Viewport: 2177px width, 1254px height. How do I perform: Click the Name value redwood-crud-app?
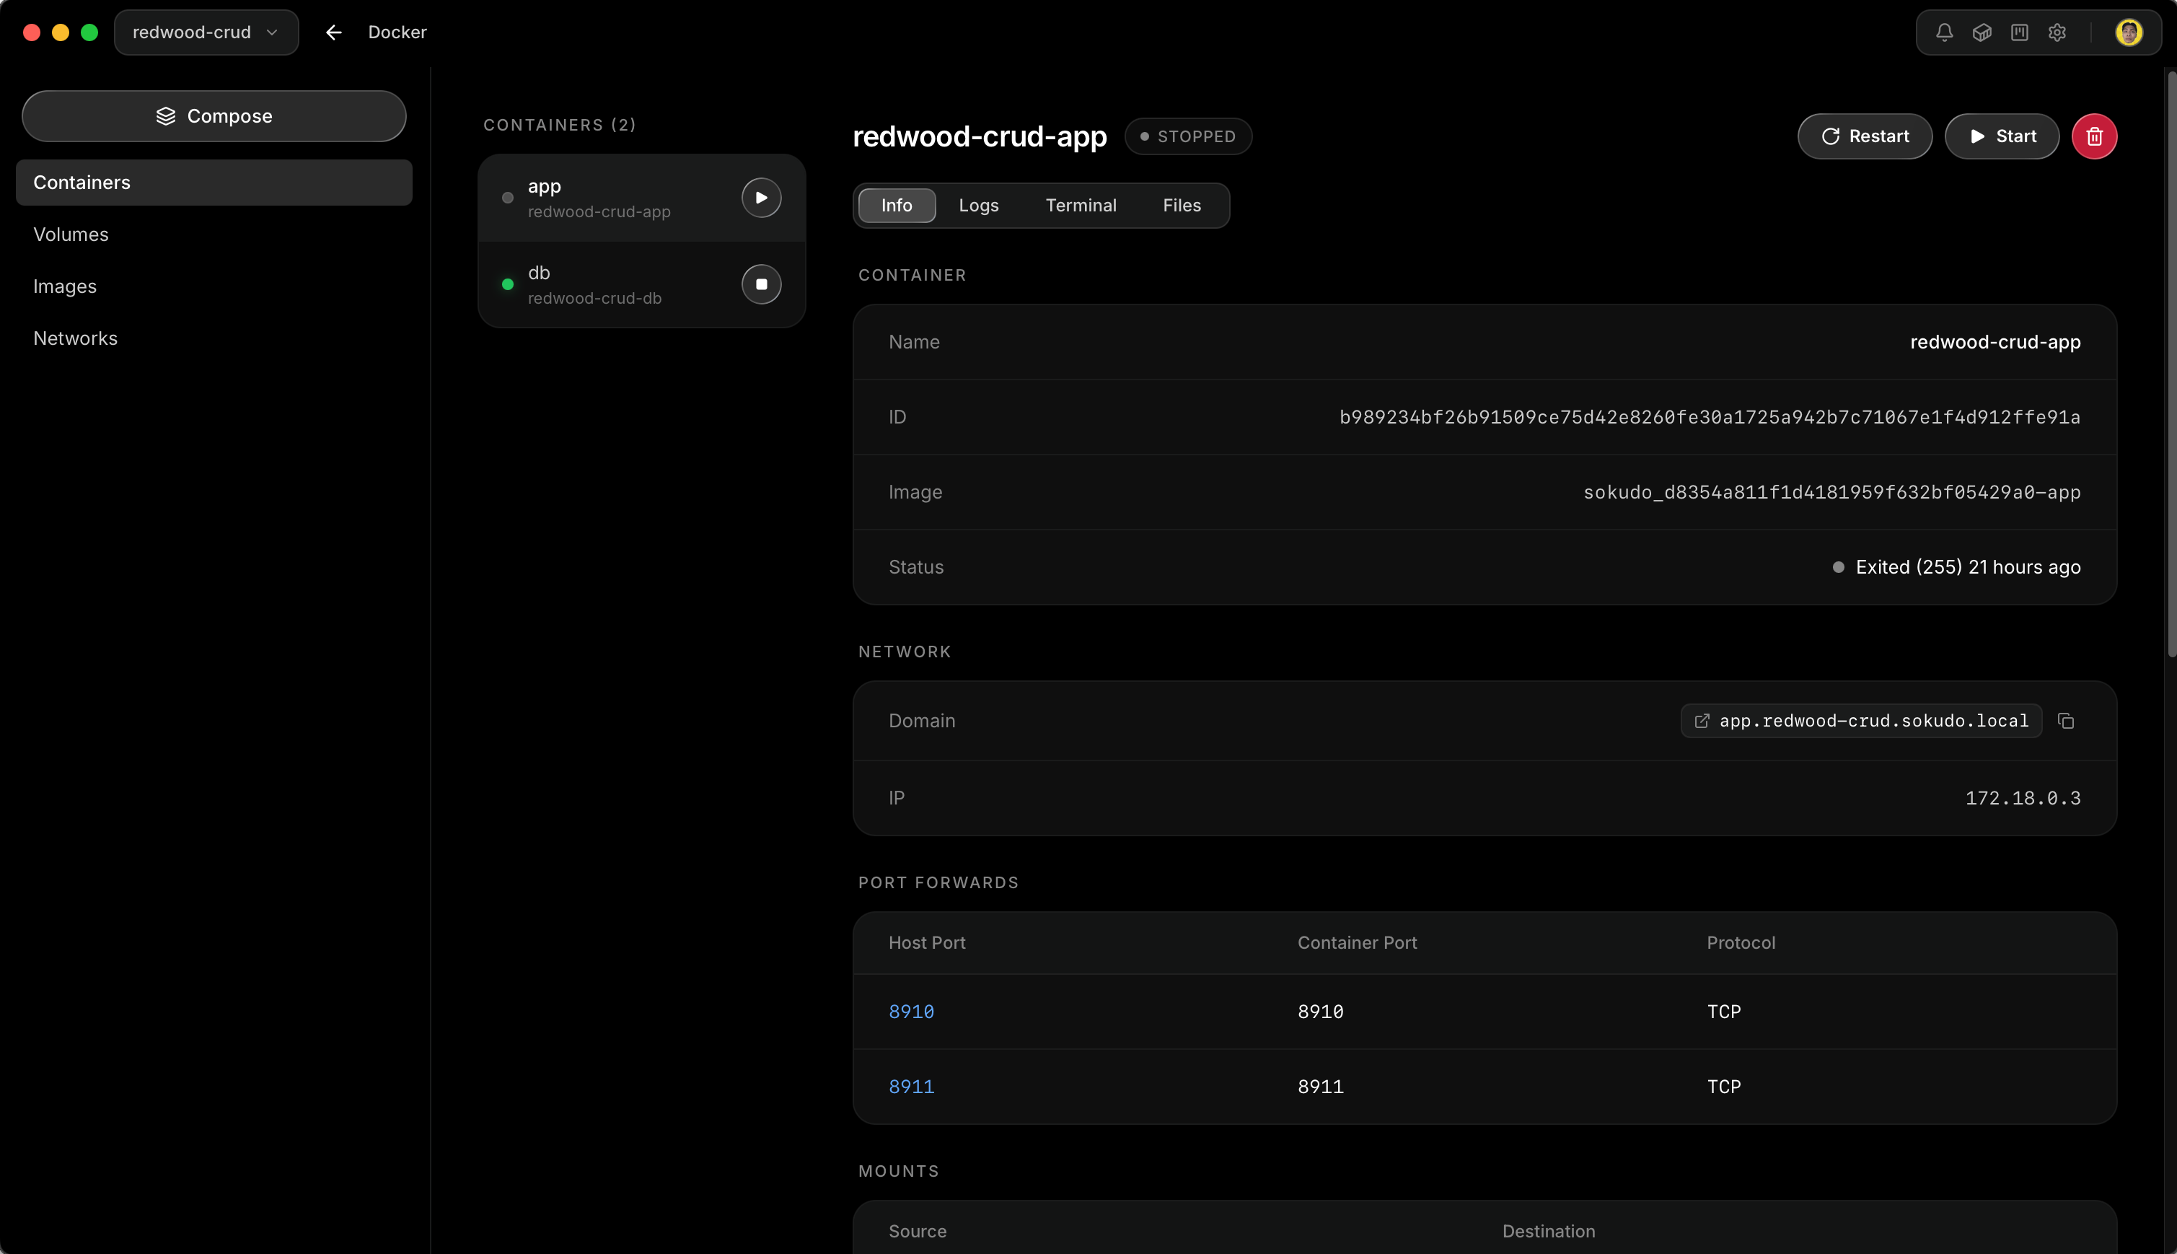click(1995, 343)
